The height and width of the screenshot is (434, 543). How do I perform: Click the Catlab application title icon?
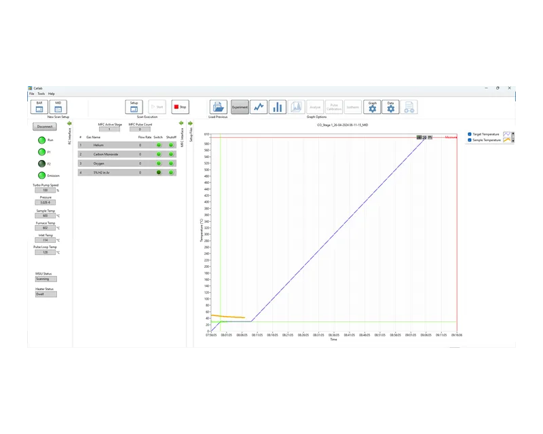(x=30, y=88)
